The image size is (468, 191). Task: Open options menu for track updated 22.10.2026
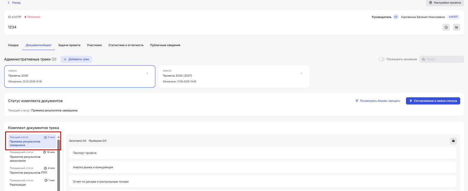click(x=147, y=73)
